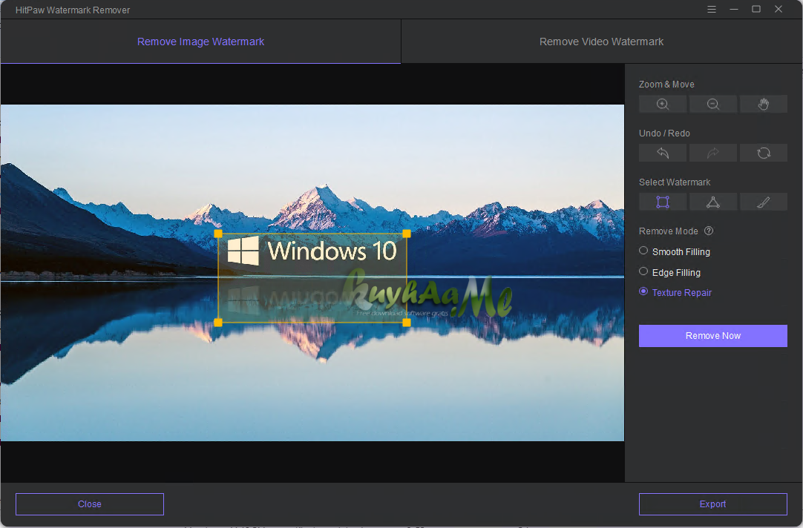Open the hamburger menu in title bar

[711, 9]
